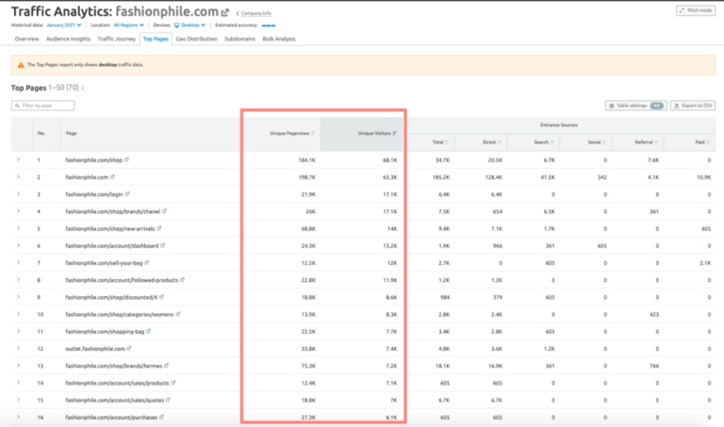Sort by Search column icon
724x427 pixels.
coord(552,142)
